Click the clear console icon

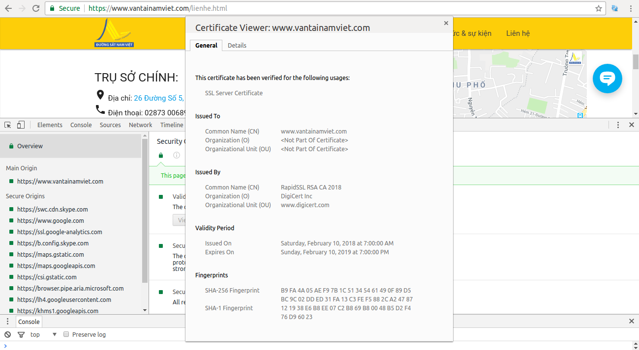pyautogui.click(x=7, y=334)
